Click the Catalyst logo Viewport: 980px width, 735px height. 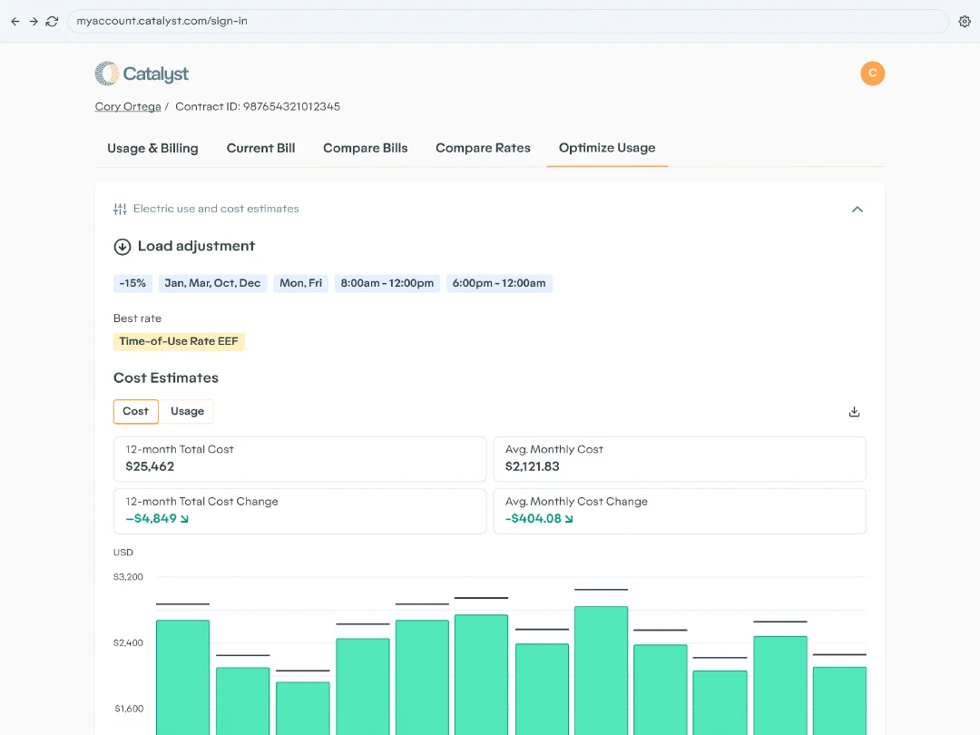click(142, 73)
